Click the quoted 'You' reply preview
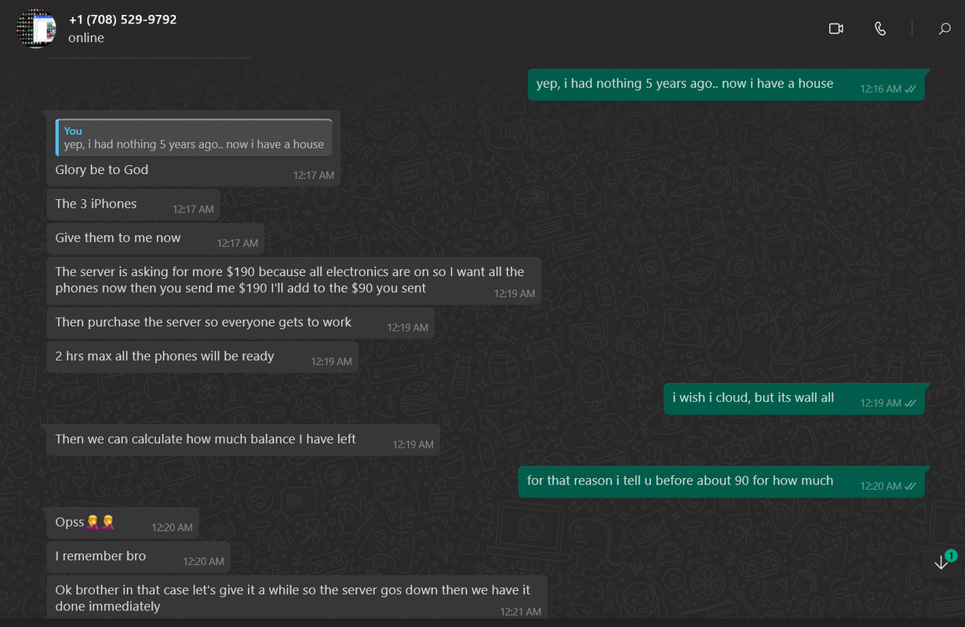 pyautogui.click(x=194, y=137)
